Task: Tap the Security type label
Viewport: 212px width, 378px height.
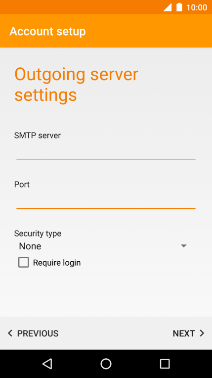Action: click(x=38, y=234)
